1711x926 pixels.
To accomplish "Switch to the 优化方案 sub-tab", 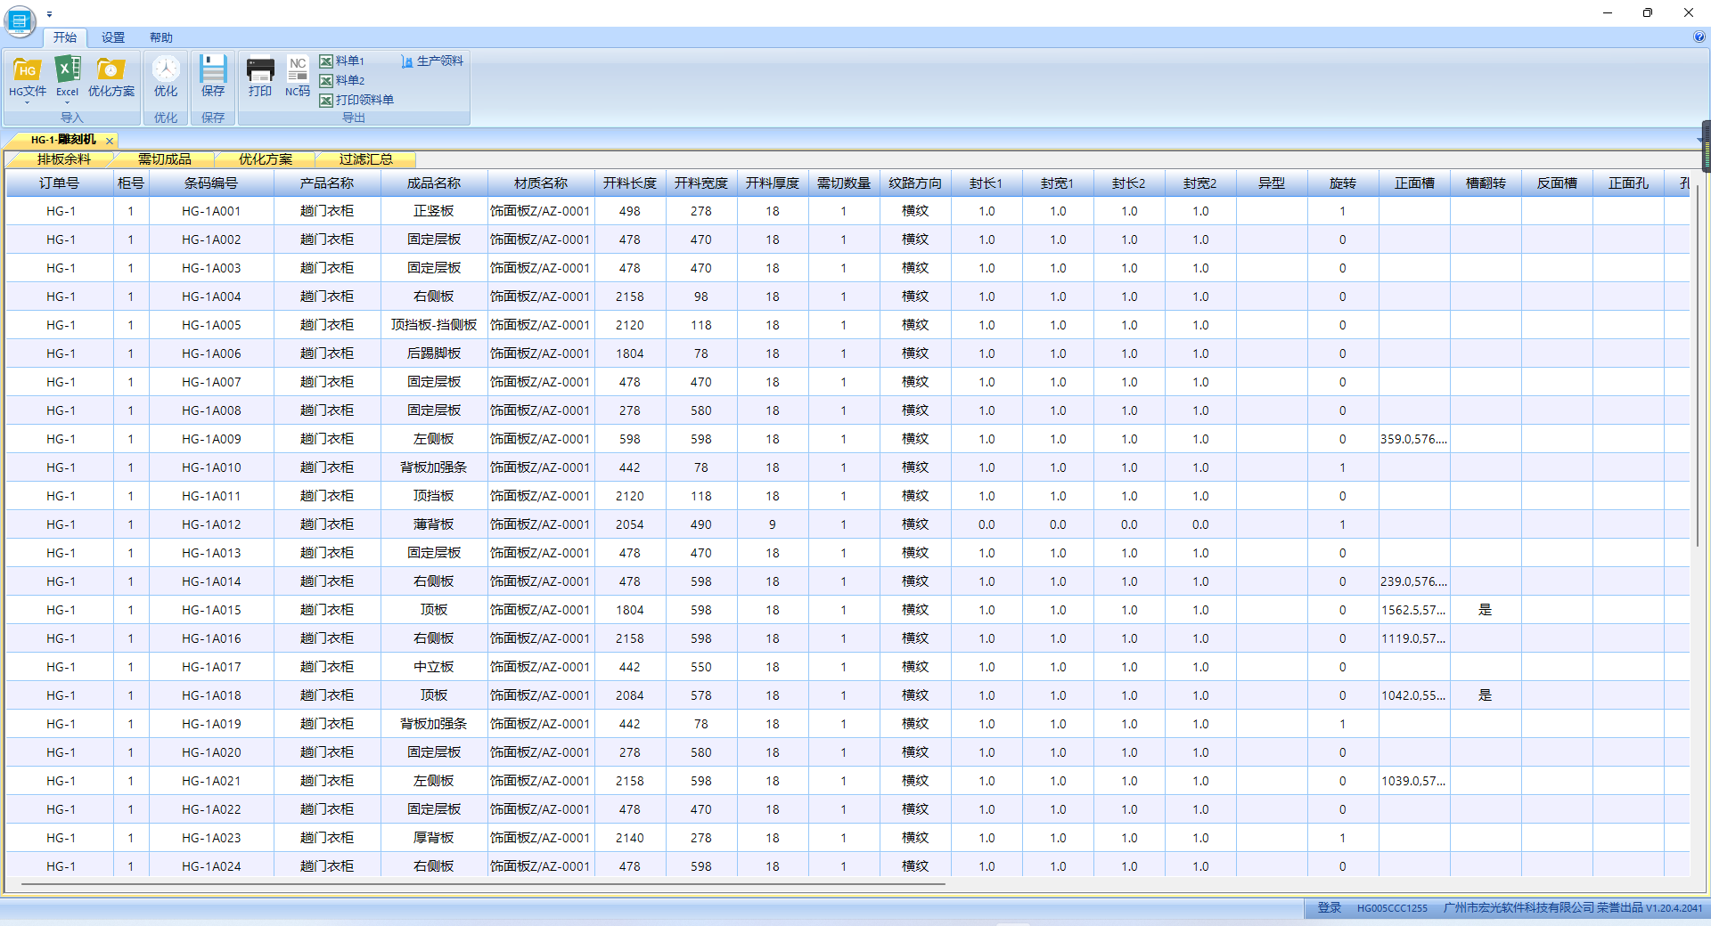I will point(266,159).
